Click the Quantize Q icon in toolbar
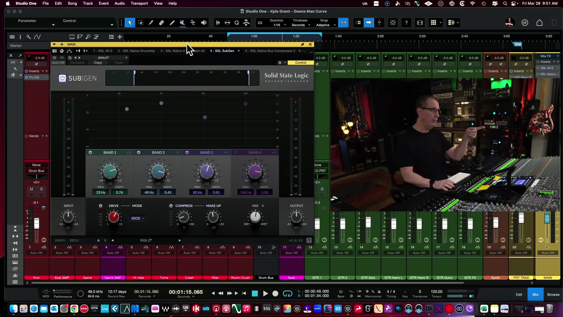 237,23
